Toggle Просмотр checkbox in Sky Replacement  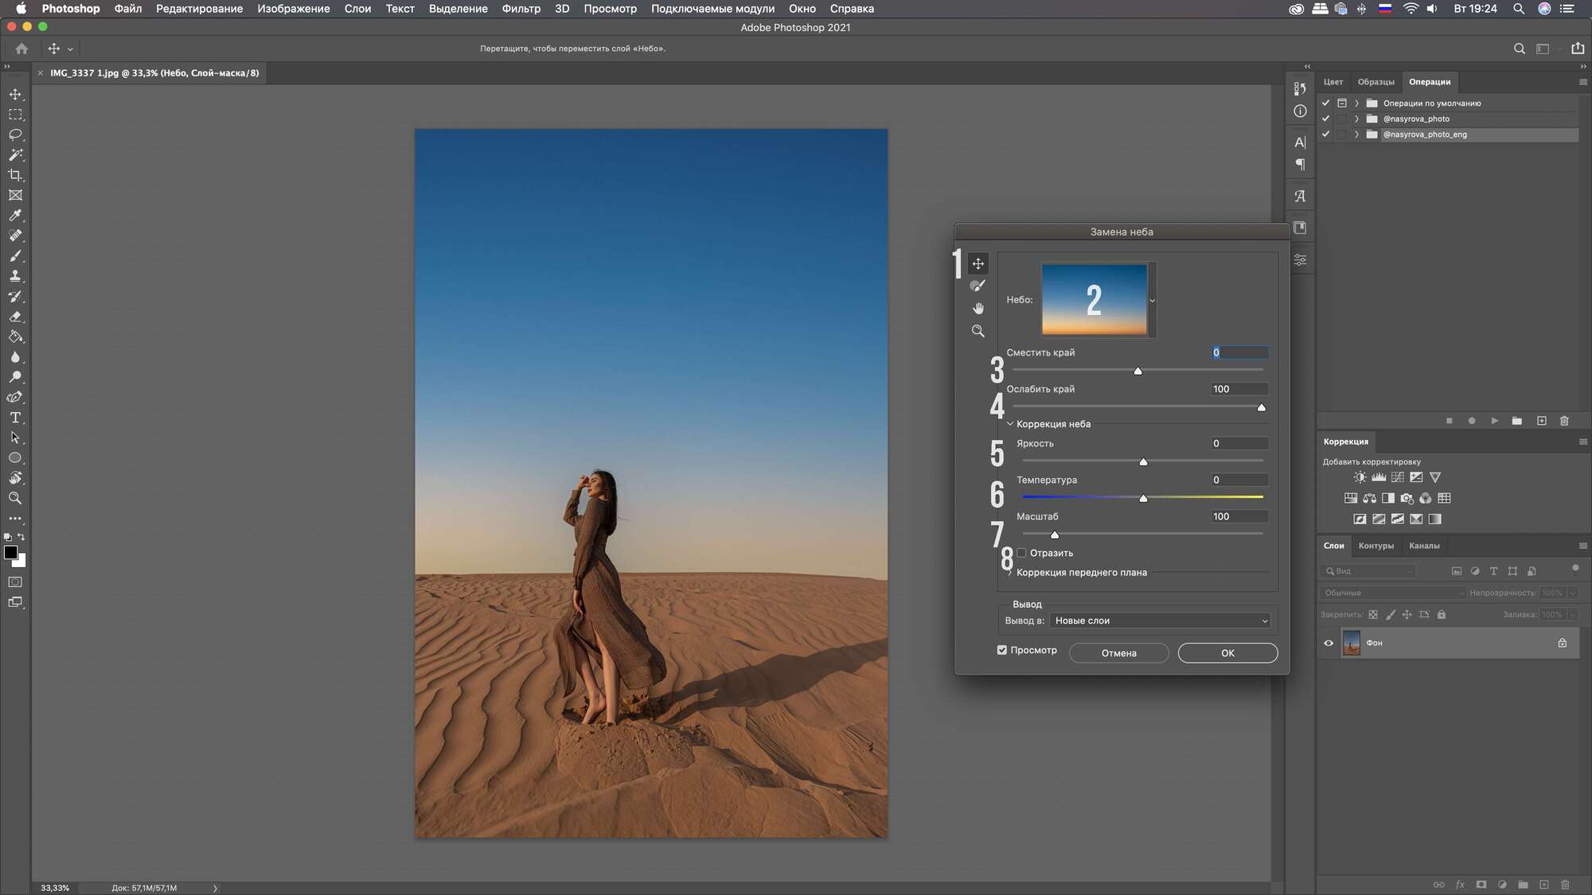1001,649
